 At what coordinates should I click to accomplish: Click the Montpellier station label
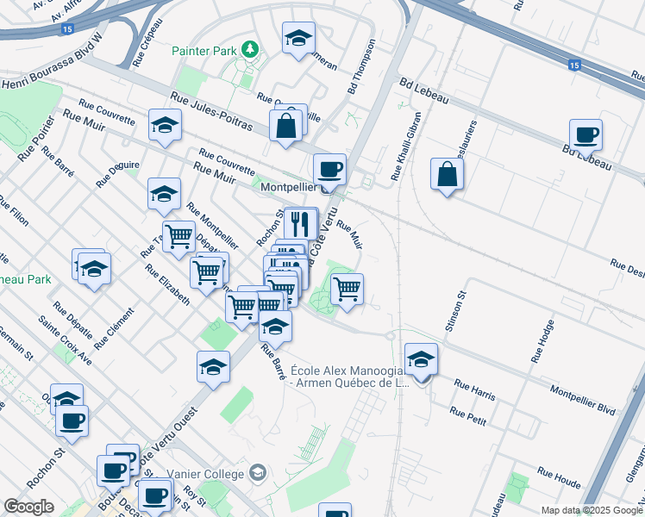[x=289, y=187]
